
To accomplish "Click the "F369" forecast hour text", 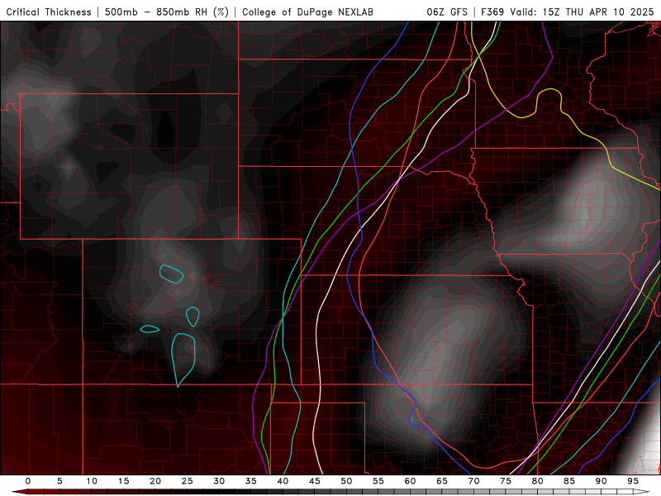I will pyautogui.click(x=492, y=12).
